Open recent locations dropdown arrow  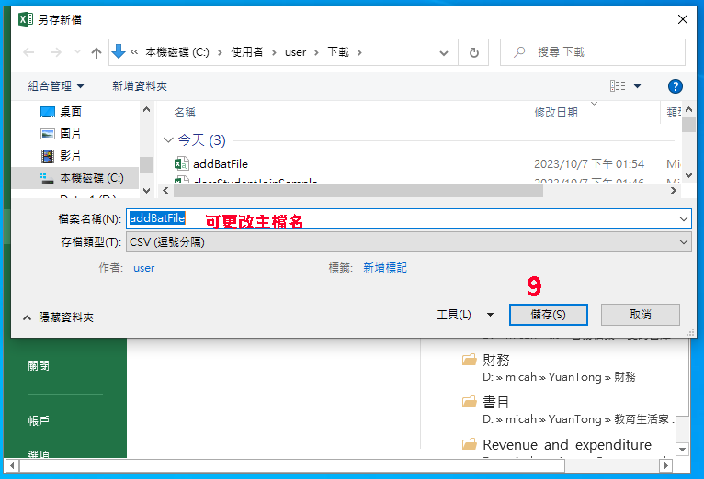coord(77,52)
